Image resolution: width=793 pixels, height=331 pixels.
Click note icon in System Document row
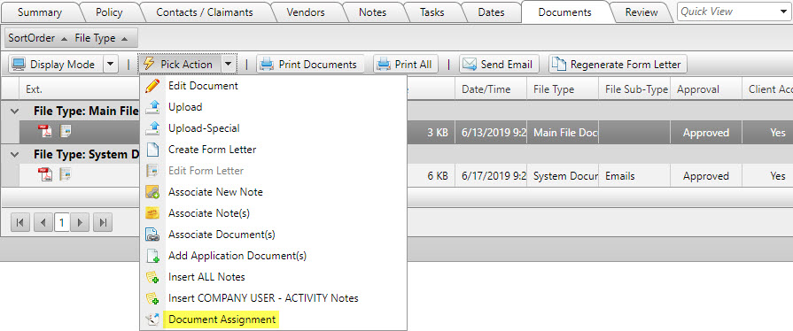pos(66,175)
